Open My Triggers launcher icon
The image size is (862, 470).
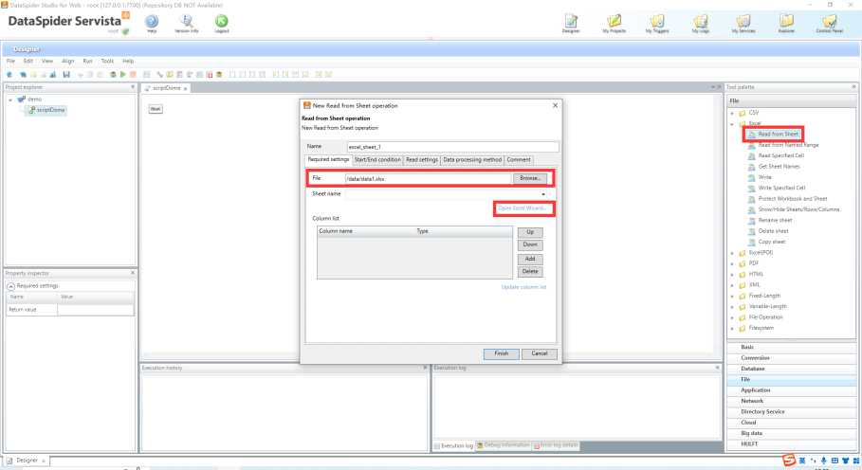point(657,23)
